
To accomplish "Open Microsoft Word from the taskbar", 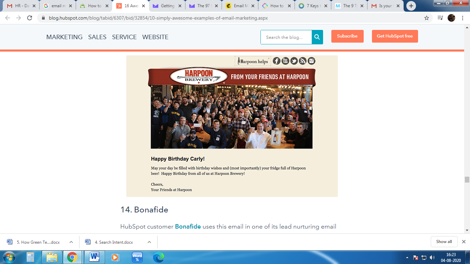I will coord(94,257).
